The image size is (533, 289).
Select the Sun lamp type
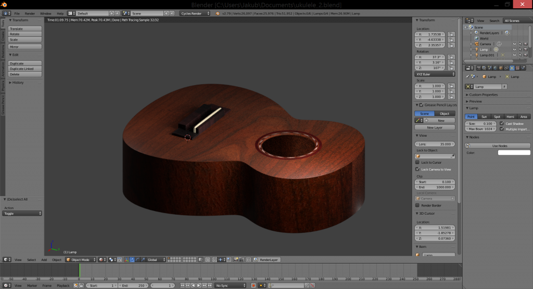click(x=484, y=116)
